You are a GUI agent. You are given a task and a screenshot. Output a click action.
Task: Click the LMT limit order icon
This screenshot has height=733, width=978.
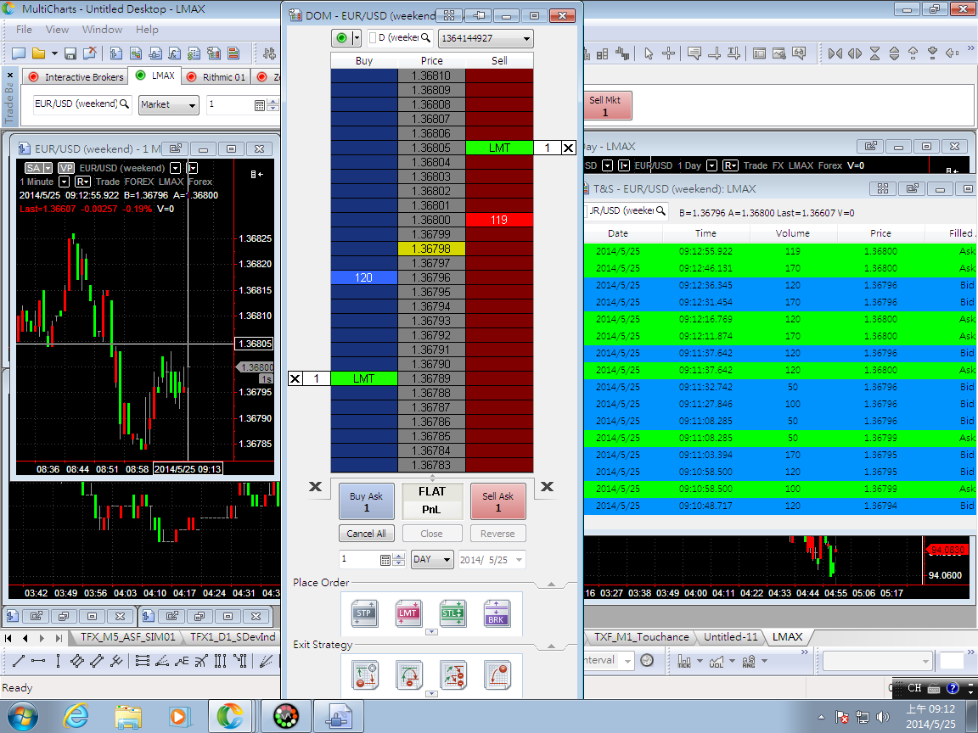(408, 613)
